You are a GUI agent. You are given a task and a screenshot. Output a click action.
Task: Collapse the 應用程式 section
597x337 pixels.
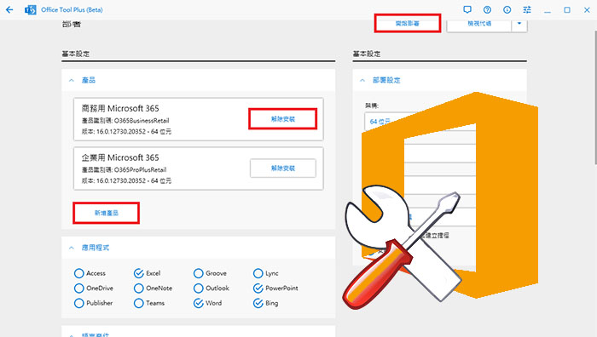tap(71, 248)
